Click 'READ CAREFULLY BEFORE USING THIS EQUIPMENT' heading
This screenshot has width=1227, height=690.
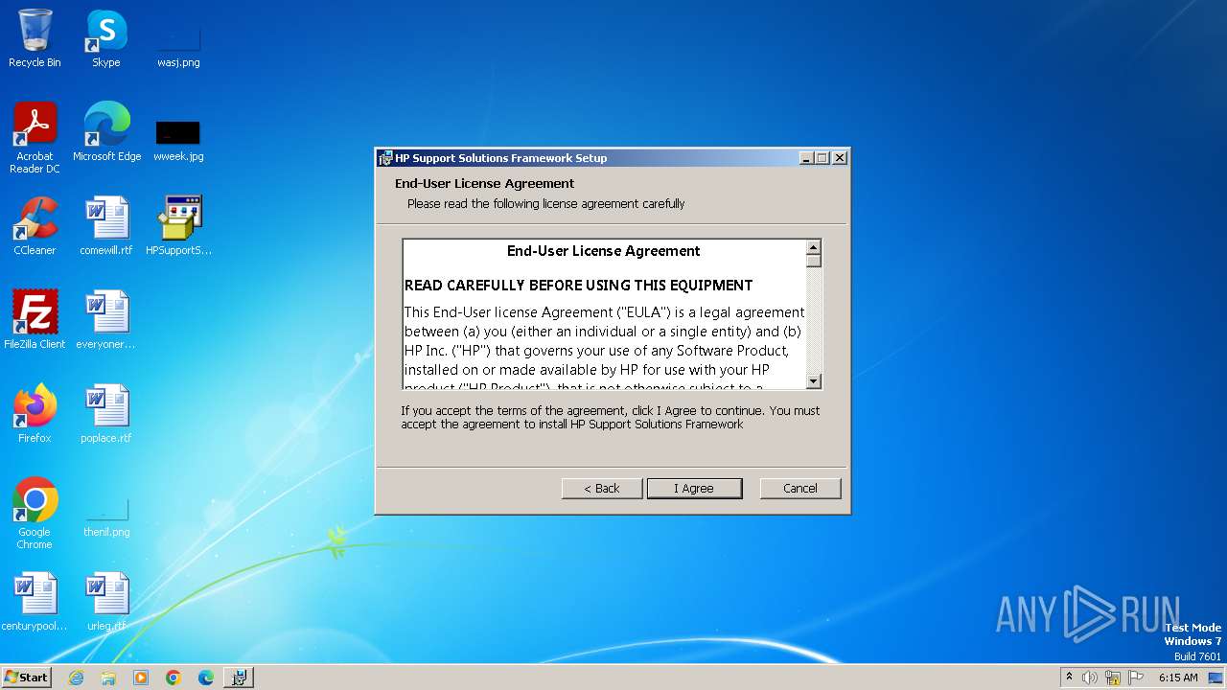coord(579,286)
